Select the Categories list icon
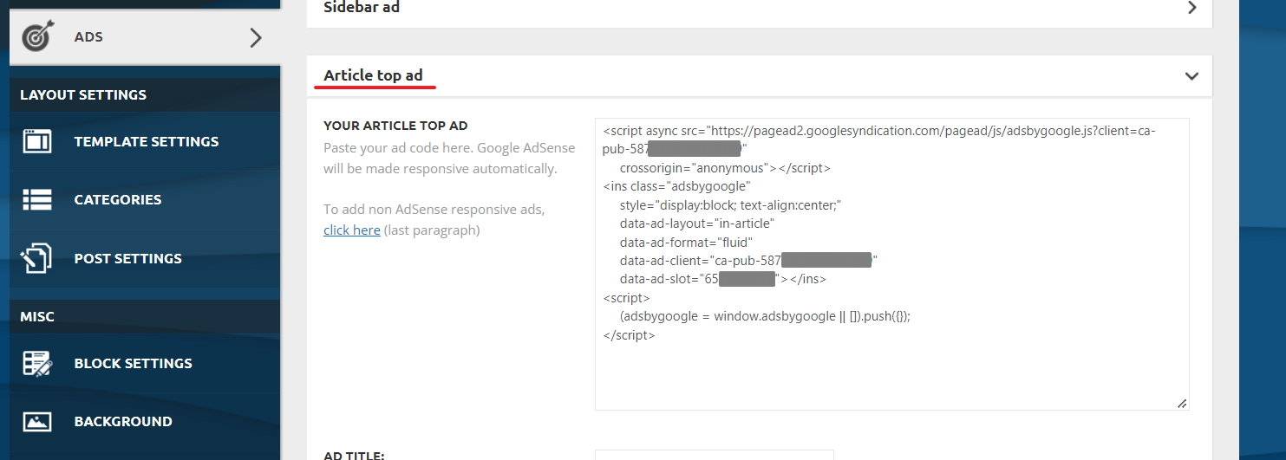This screenshot has width=1286, height=460. click(x=37, y=199)
